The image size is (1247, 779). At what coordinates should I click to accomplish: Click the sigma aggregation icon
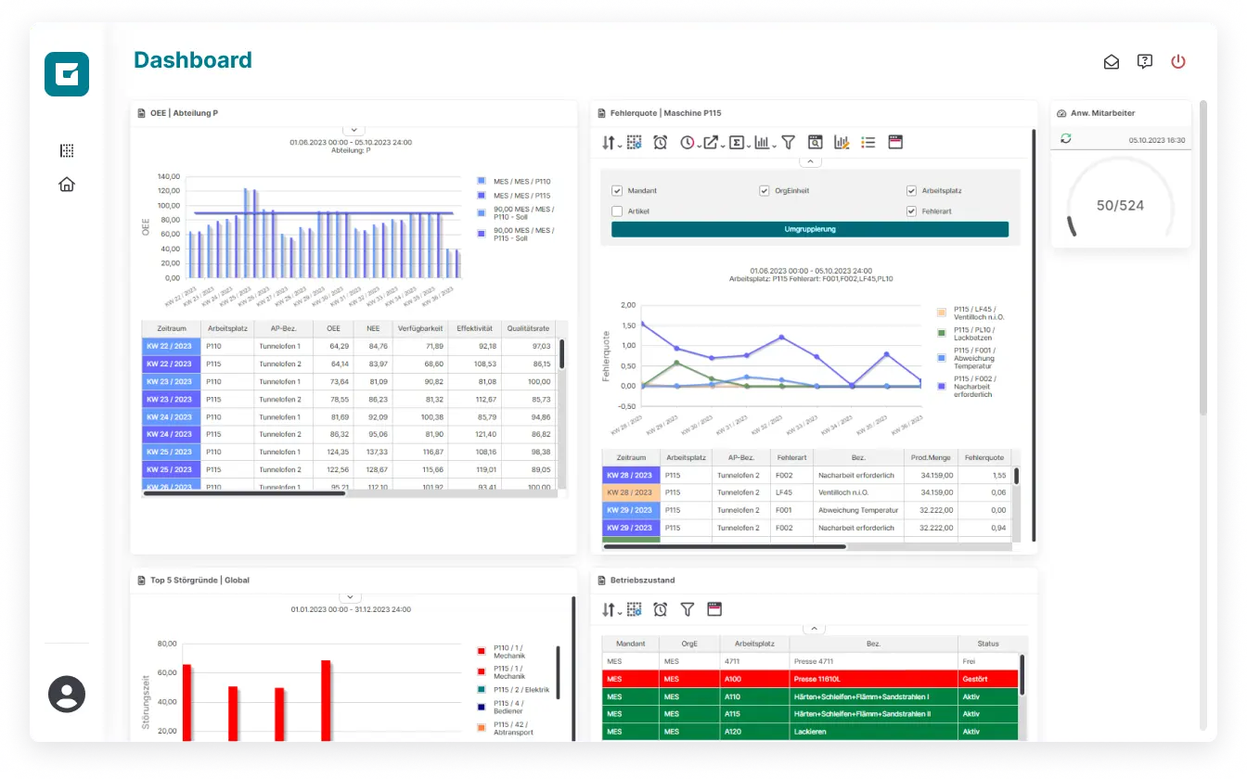pyautogui.click(x=735, y=142)
